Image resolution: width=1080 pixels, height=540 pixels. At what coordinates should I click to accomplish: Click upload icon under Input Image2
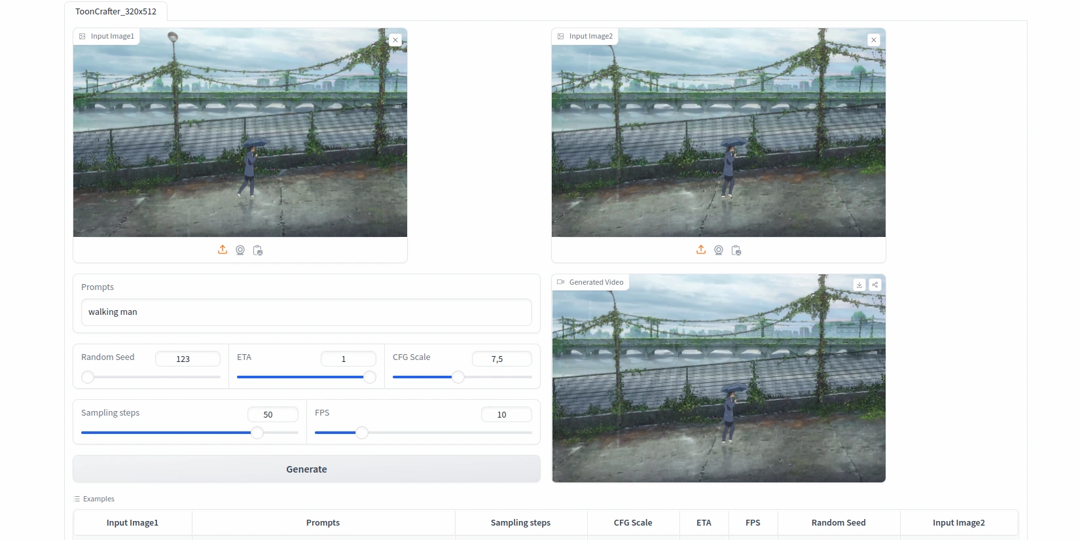pos(701,250)
